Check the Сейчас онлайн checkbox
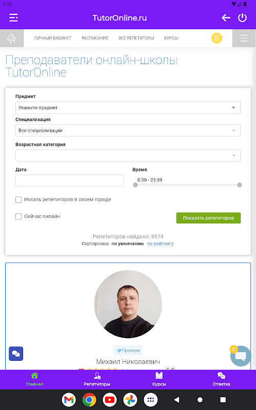The height and width of the screenshot is (410, 256). point(18,216)
